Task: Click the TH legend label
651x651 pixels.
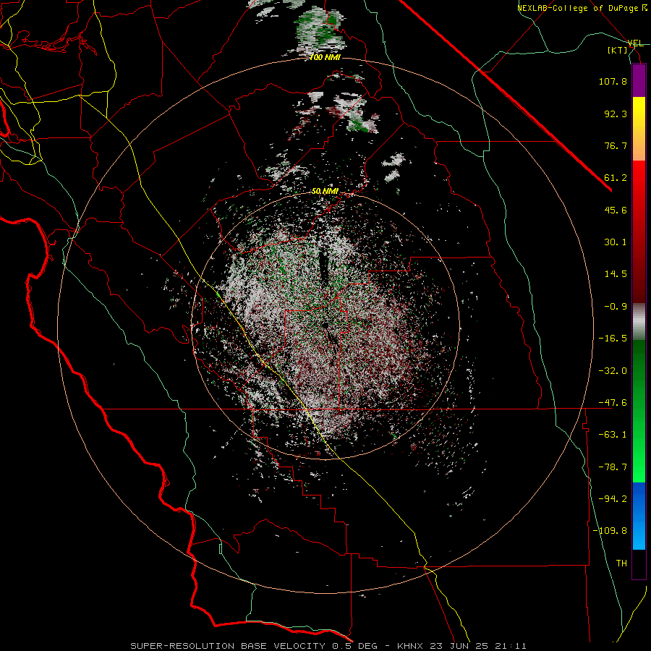Action: point(621,563)
